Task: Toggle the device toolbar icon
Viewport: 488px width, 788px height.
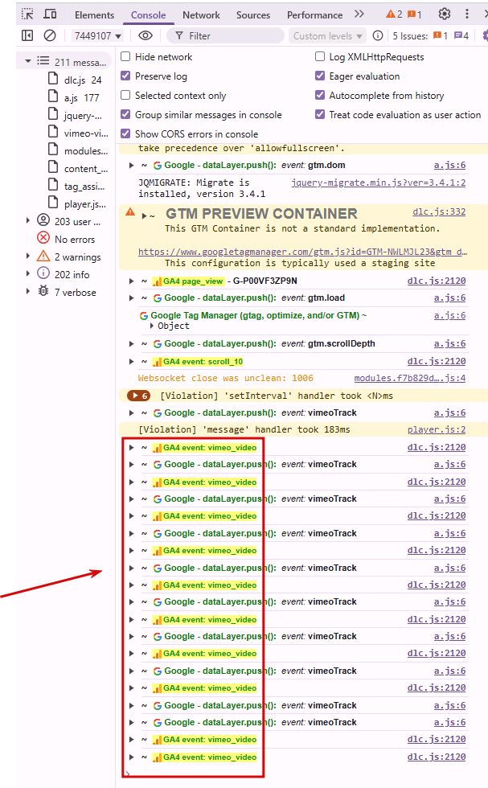Action: (x=50, y=14)
